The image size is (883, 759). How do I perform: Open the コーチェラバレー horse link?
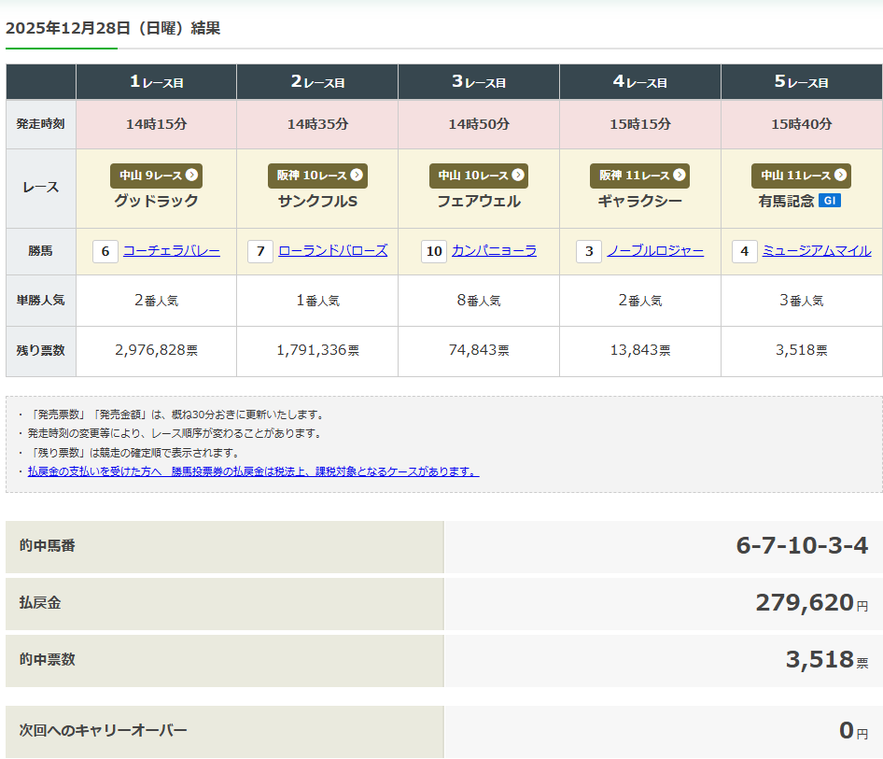point(172,251)
